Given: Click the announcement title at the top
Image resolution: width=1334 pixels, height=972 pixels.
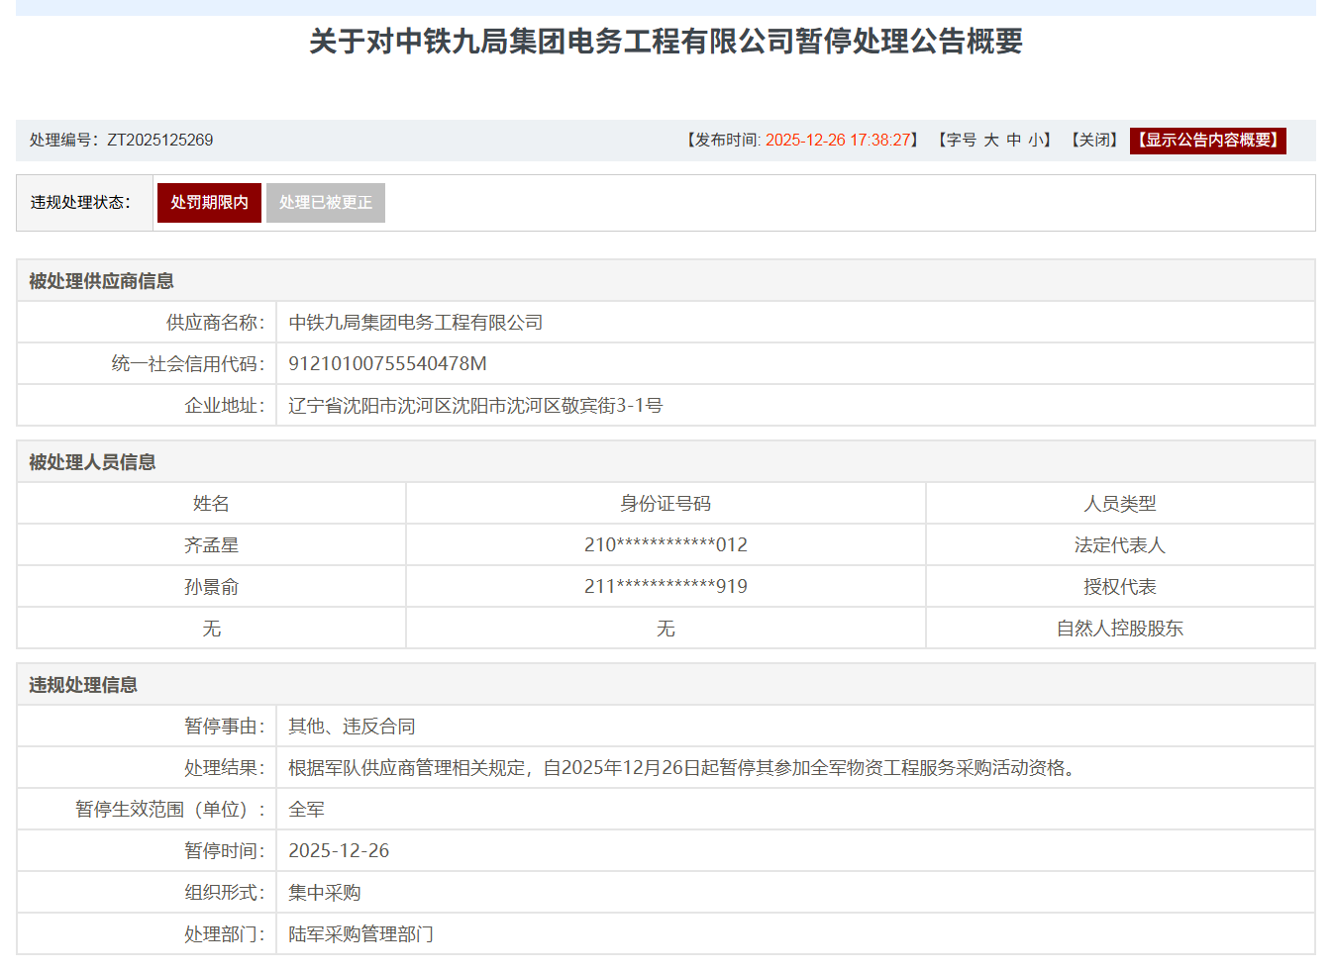Looking at the screenshot, I should coord(667,43).
